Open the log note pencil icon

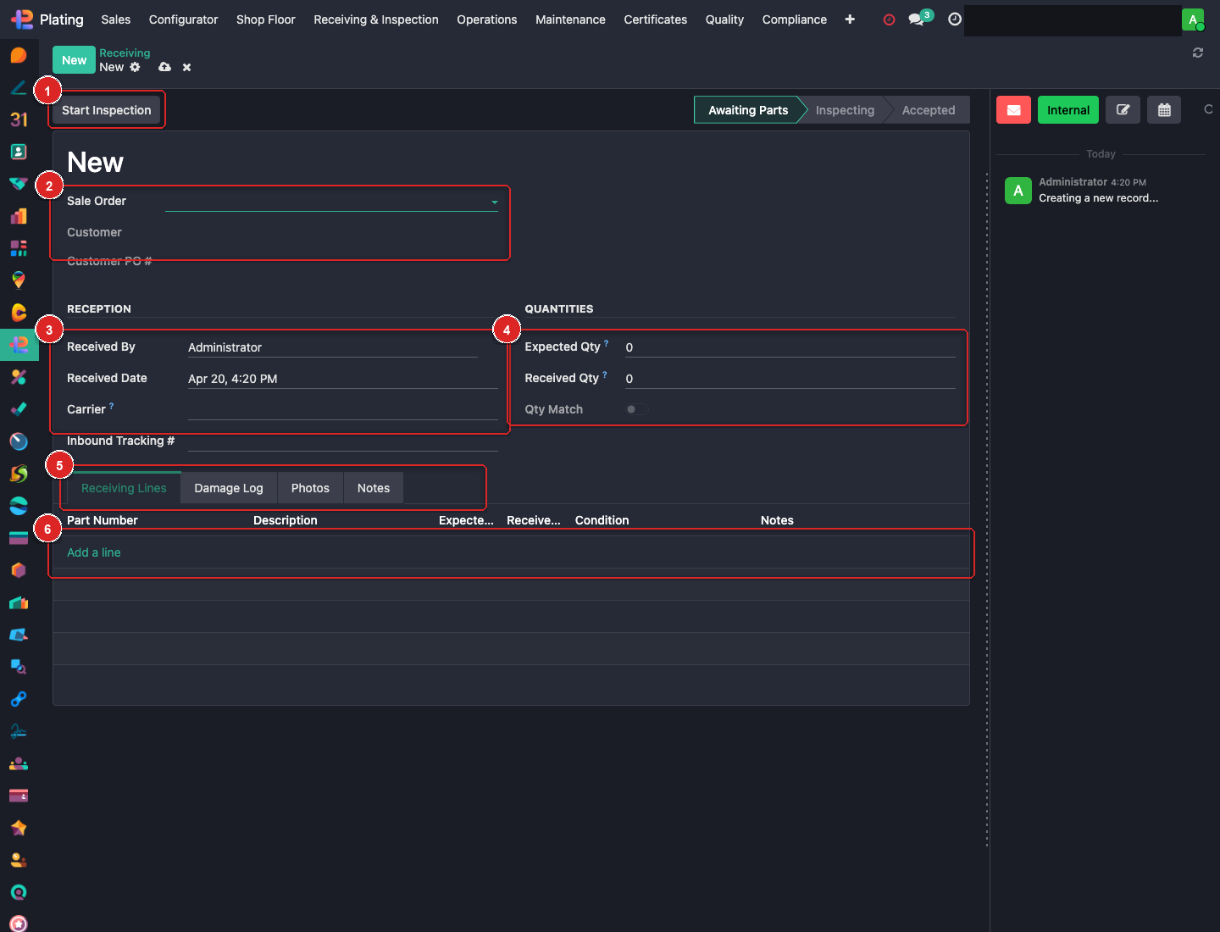1123,110
